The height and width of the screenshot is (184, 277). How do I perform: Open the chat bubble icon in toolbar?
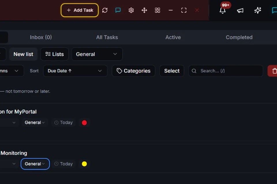118,10
